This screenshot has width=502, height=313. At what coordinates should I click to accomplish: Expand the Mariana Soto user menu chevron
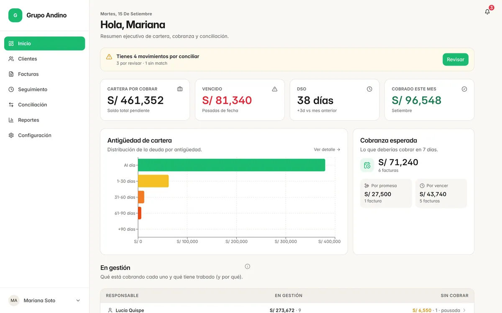click(78, 300)
